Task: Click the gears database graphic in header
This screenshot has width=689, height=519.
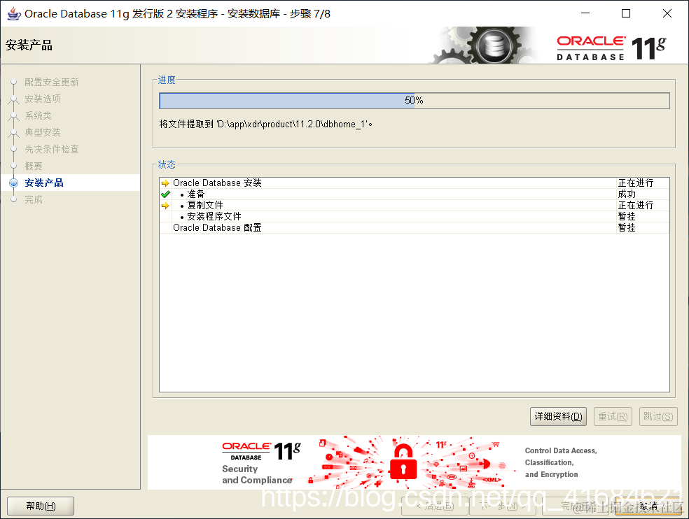Action: tap(483, 45)
